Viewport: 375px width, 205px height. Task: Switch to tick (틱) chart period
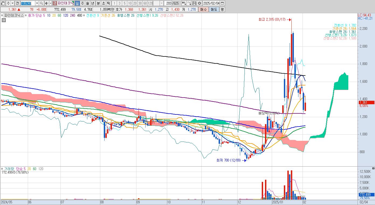point(108,3)
